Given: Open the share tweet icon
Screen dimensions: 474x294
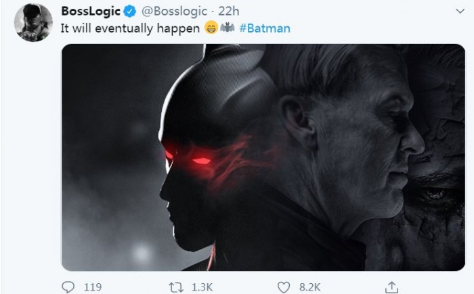Looking at the screenshot, I should pos(391,287).
